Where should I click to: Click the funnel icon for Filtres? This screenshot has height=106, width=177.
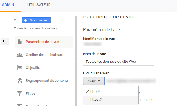tap(19, 93)
